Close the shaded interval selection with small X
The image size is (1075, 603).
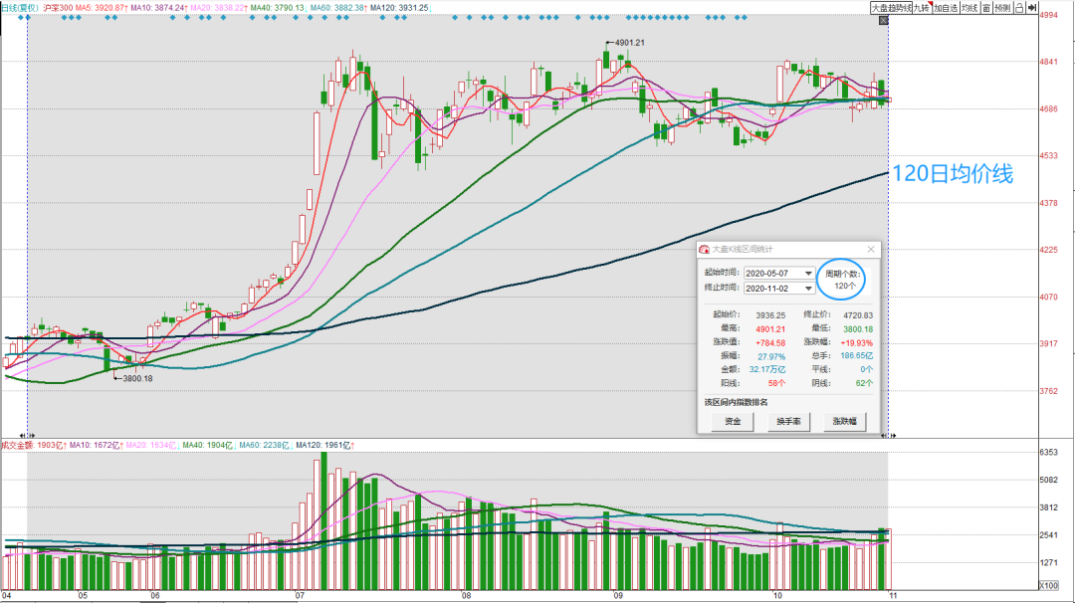[884, 21]
